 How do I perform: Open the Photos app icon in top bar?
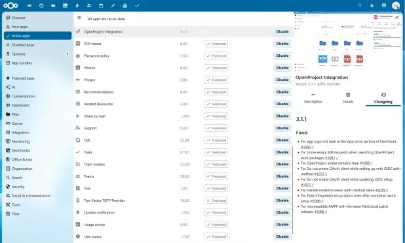pyautogui.click(x=65, y=5)
